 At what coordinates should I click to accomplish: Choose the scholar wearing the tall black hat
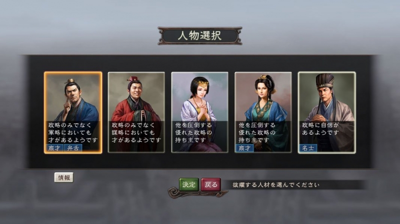click(x=327, y=113)
